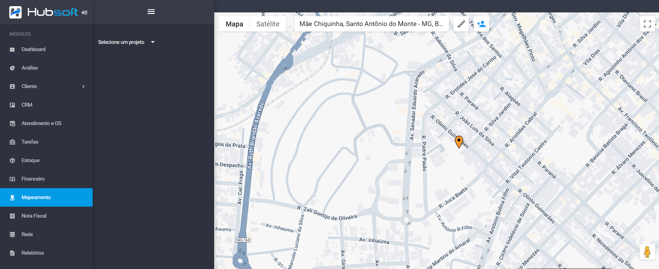Click the add person icon on map
The image size is (659, 269).
(x=481, y=24)
